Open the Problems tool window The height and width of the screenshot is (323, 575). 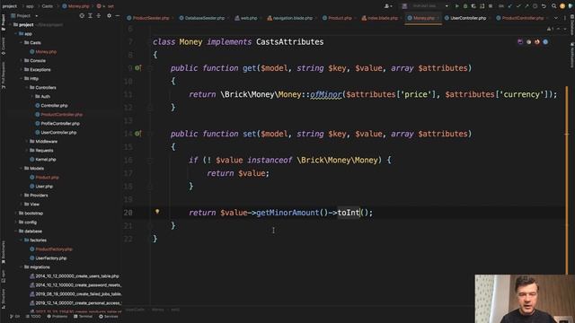tap(57, 317)
